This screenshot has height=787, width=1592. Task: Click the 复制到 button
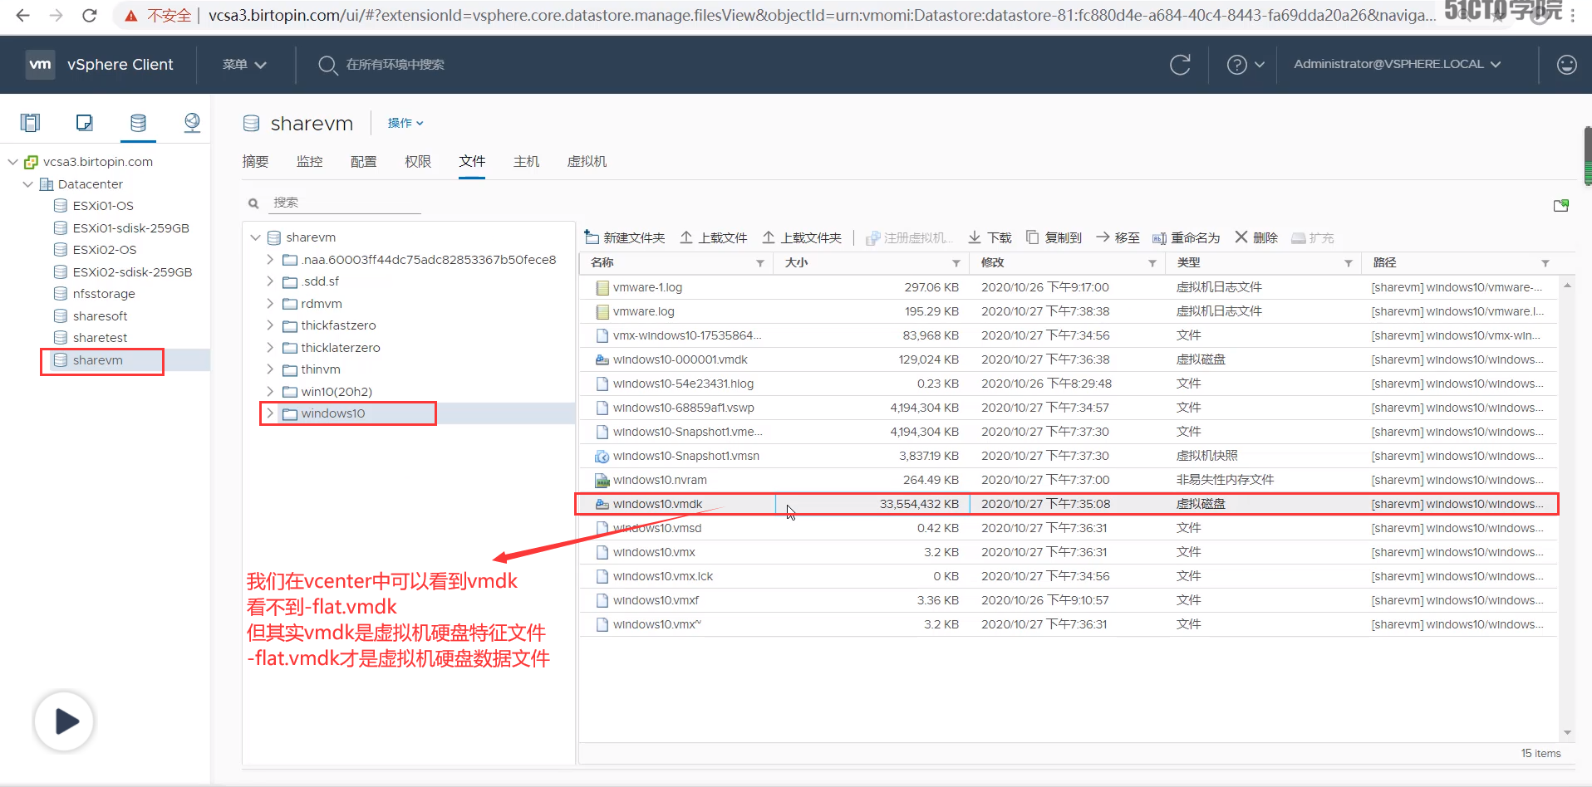(x=1054, y=238)
